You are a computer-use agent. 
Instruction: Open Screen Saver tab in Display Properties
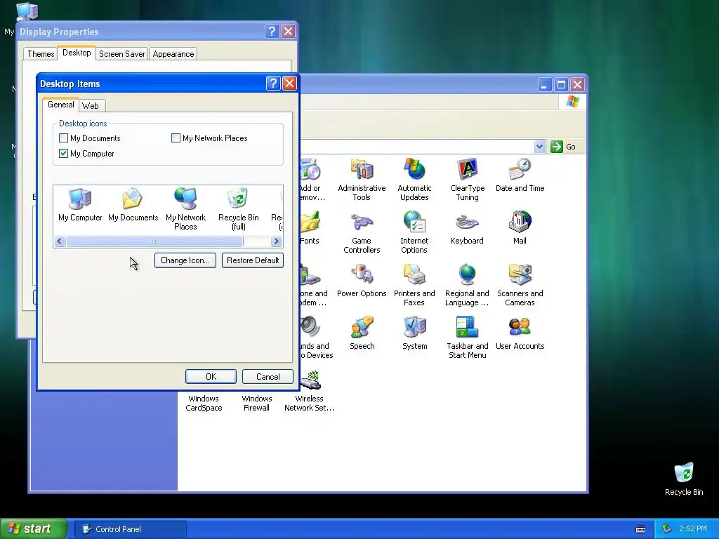point(121,54)
